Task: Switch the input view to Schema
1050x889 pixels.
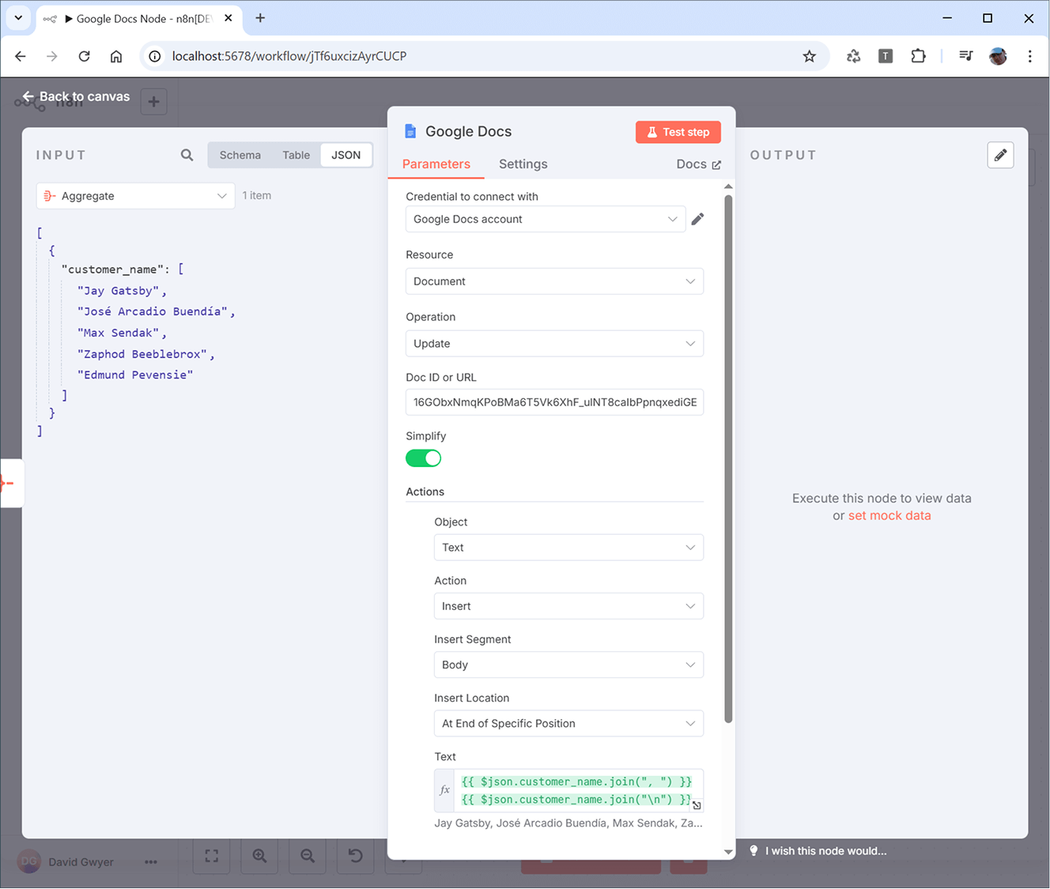Action: click(x=240, y=155)
